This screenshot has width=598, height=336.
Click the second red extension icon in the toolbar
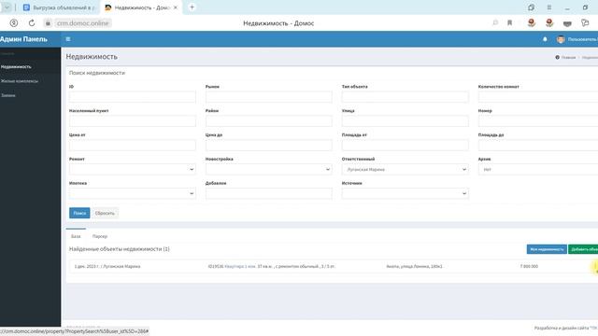pos(549,22)
